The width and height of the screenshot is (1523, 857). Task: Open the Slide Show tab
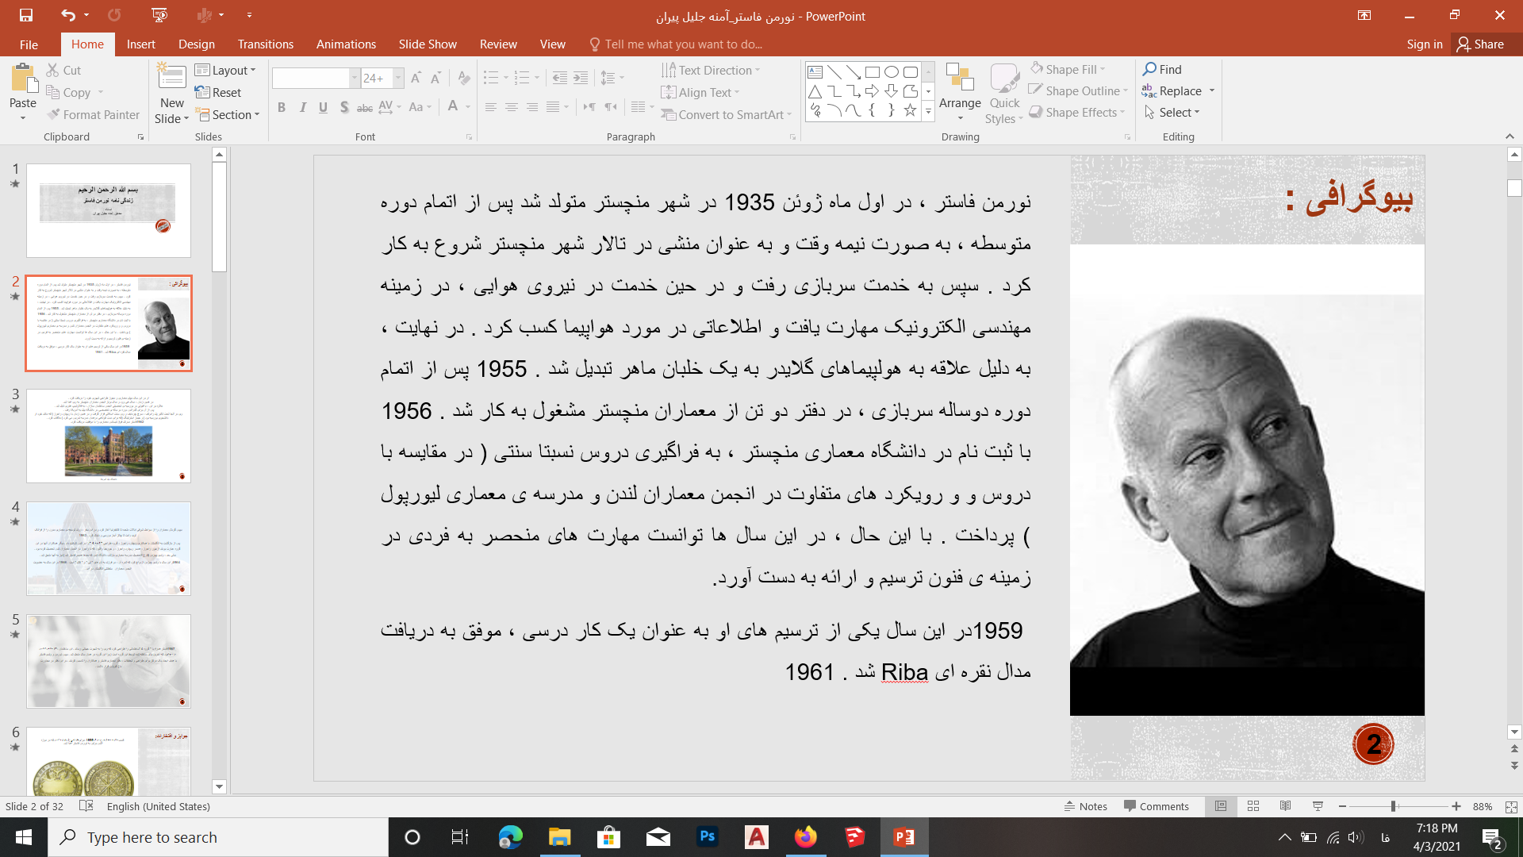428,44
